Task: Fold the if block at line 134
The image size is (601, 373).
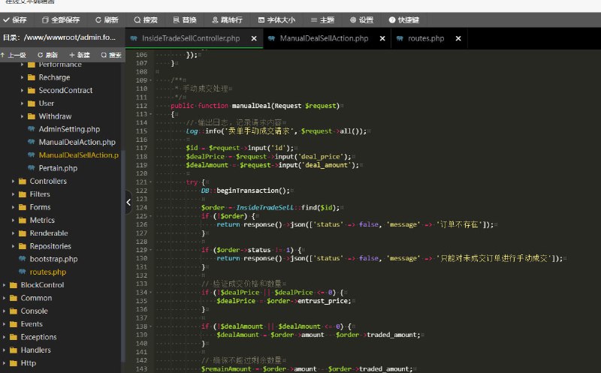Action: (x=151, y=293)
